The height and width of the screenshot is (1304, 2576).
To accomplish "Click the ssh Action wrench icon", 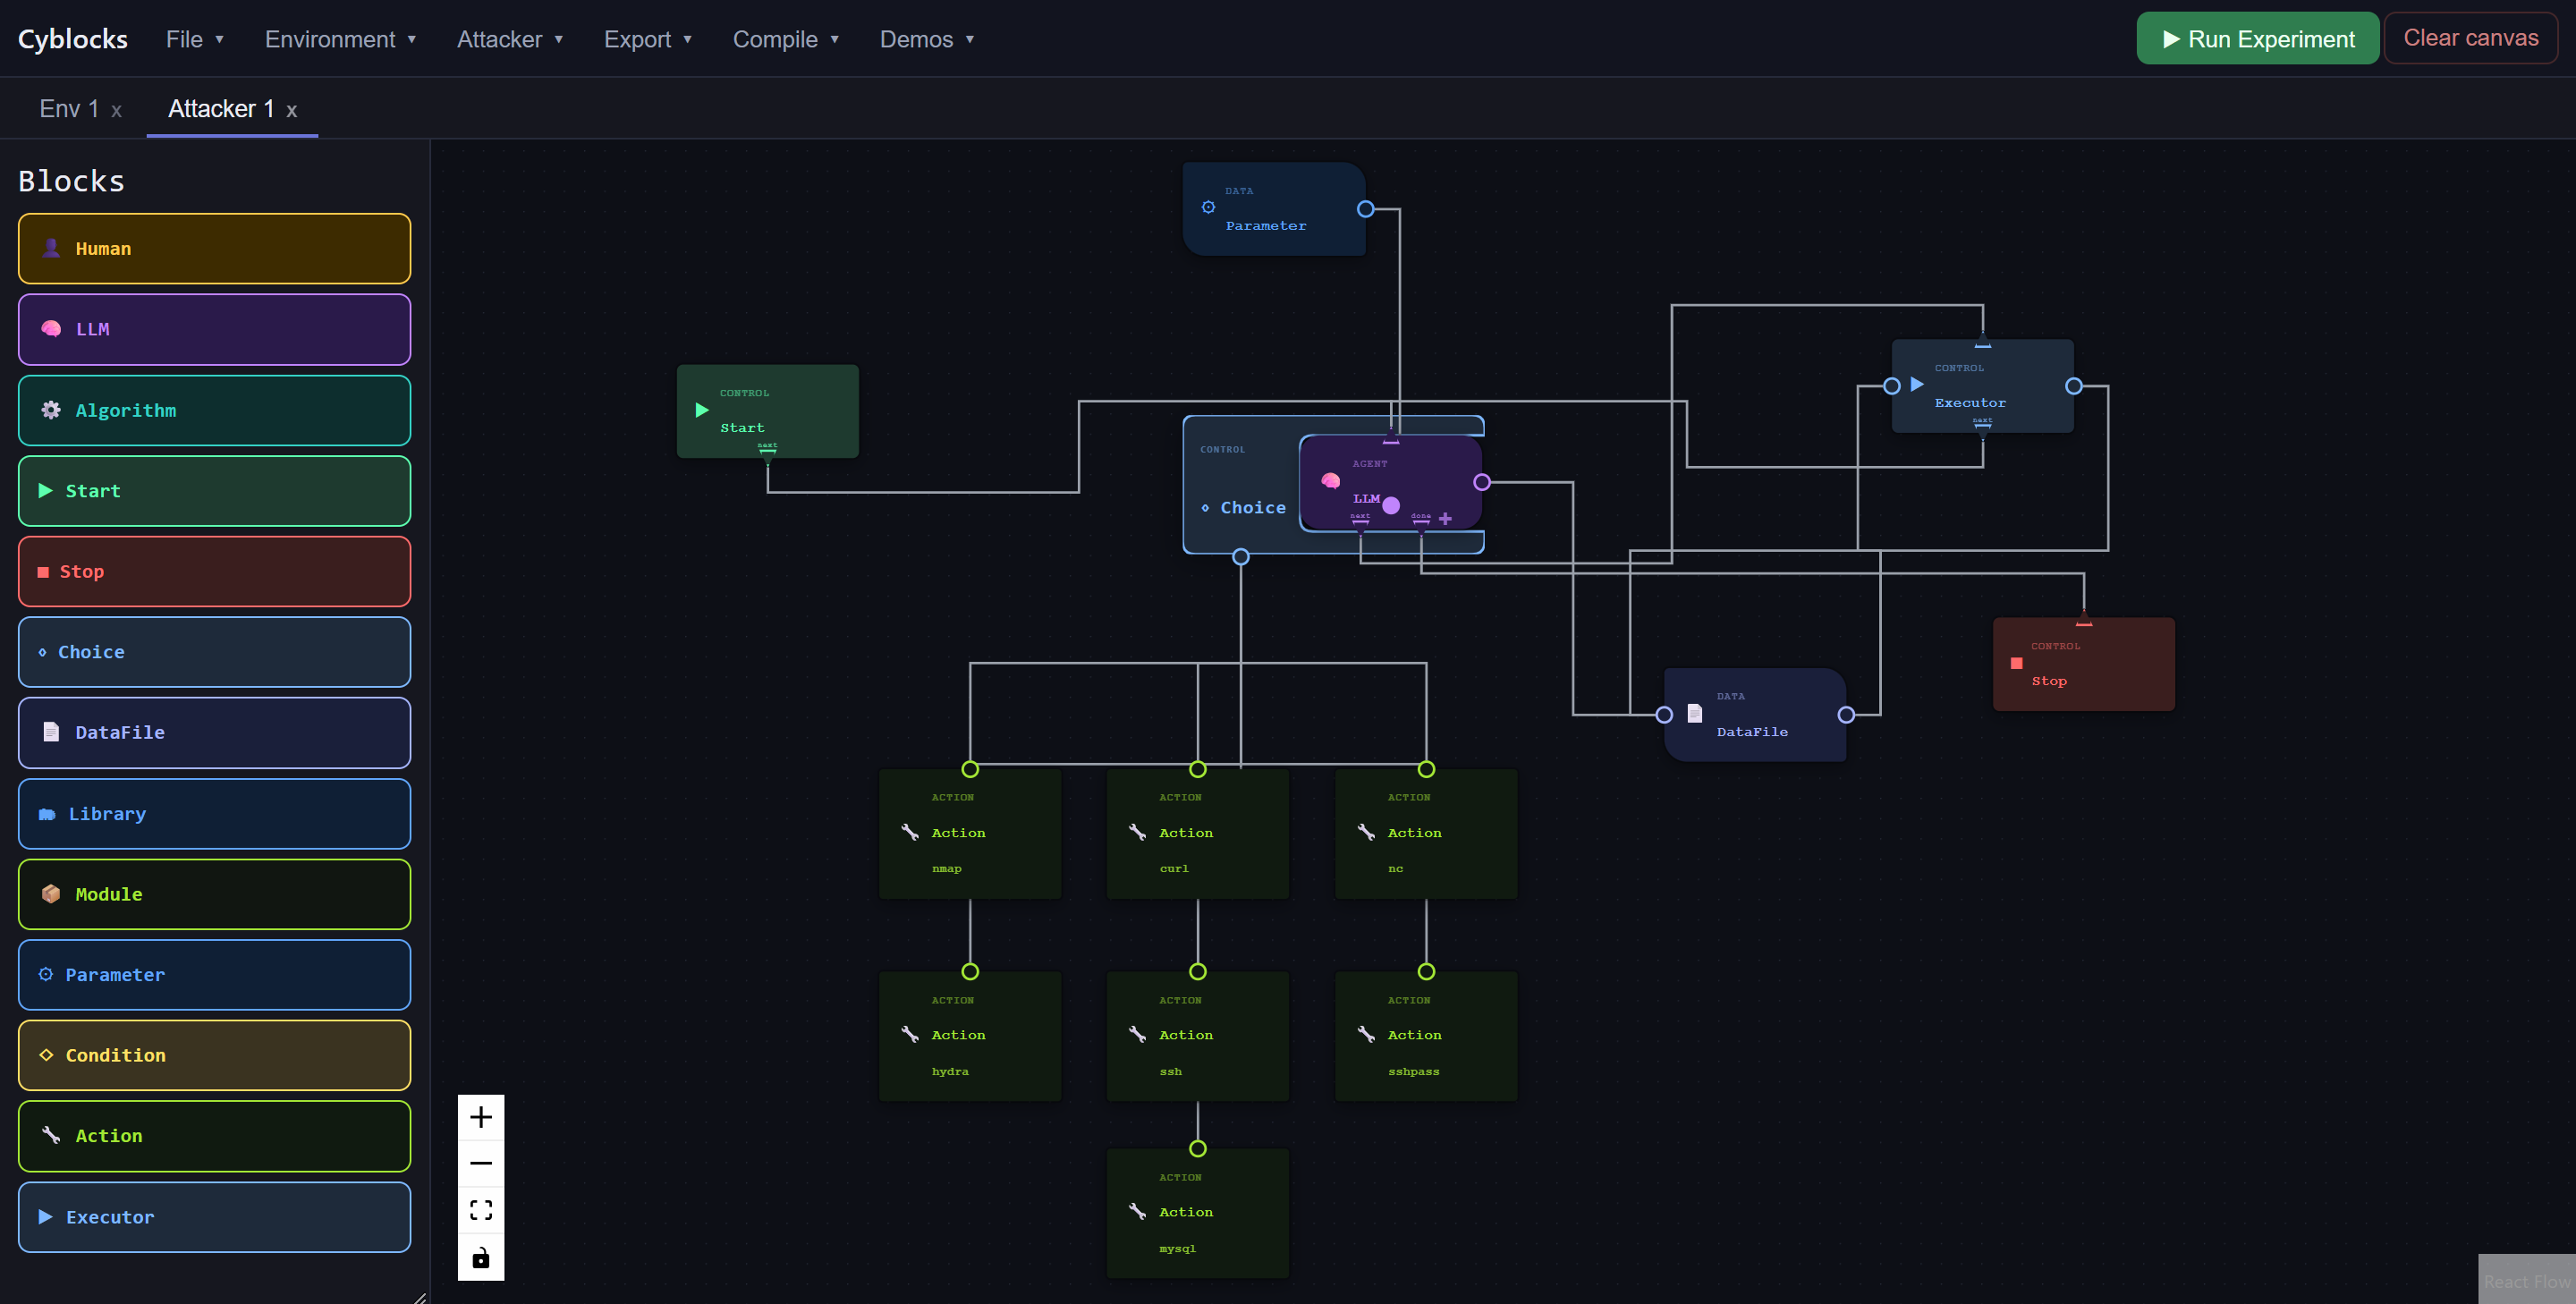I will point(1137,1034).
